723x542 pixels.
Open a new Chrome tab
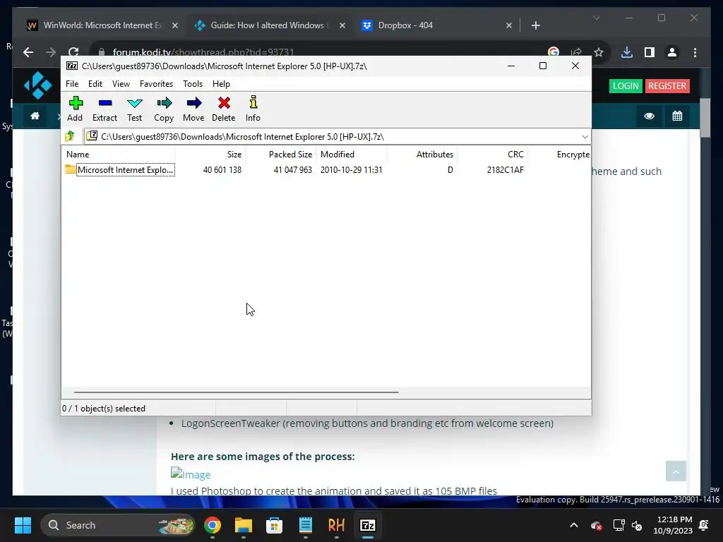pyautogui.click(x=536, y=25)
